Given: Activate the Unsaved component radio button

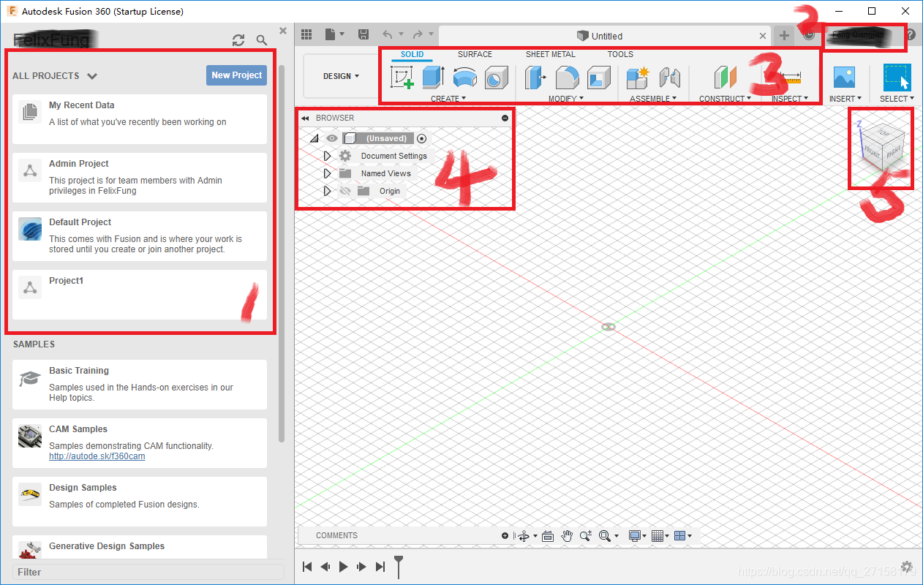Looking at the screenshot, I should tap(421, 138).
